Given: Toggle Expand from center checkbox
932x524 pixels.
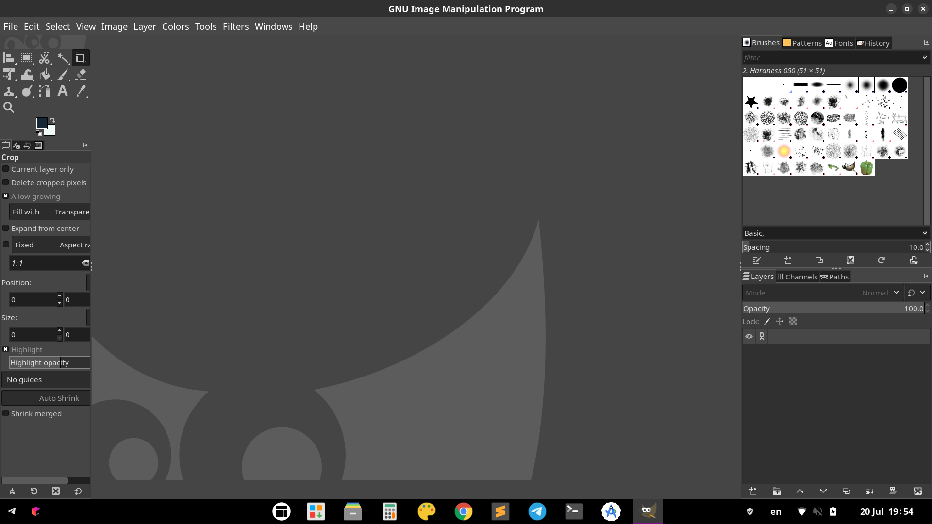Looking at the screenshot, I should 6,228.
